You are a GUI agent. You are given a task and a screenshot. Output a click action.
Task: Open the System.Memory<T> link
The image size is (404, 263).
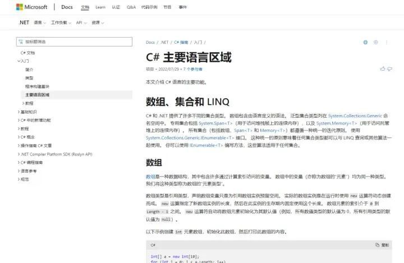(337, 123)
